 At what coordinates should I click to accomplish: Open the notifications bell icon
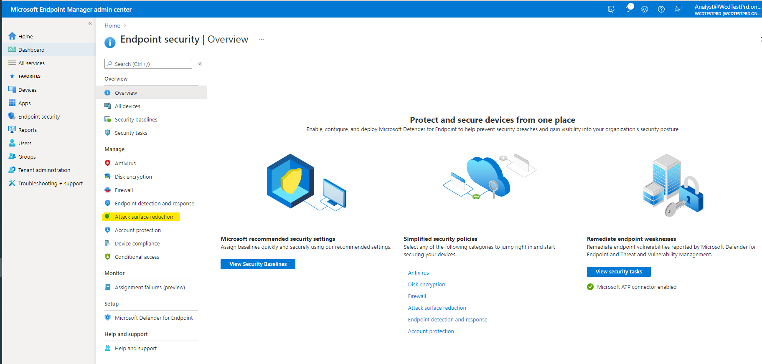[x=628, y=9]
